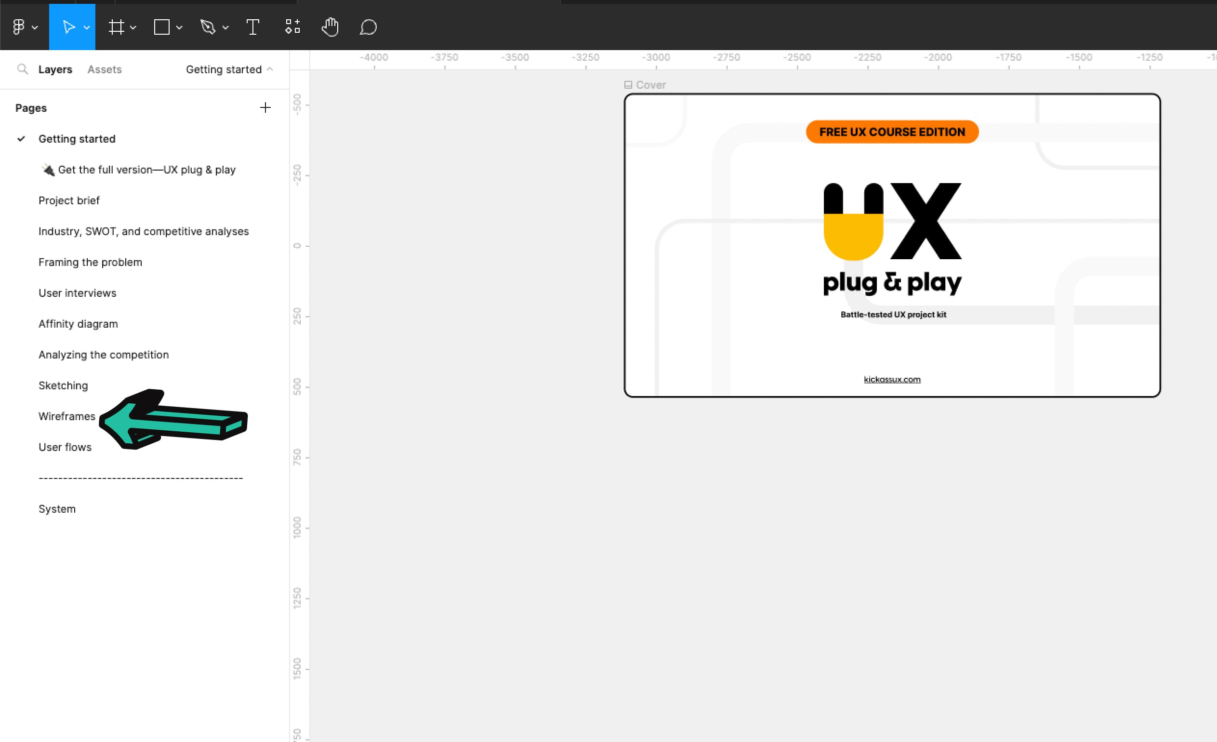Collapse the Getting started pages dropdown
The image size is (1217, 742).
[229, 70]
